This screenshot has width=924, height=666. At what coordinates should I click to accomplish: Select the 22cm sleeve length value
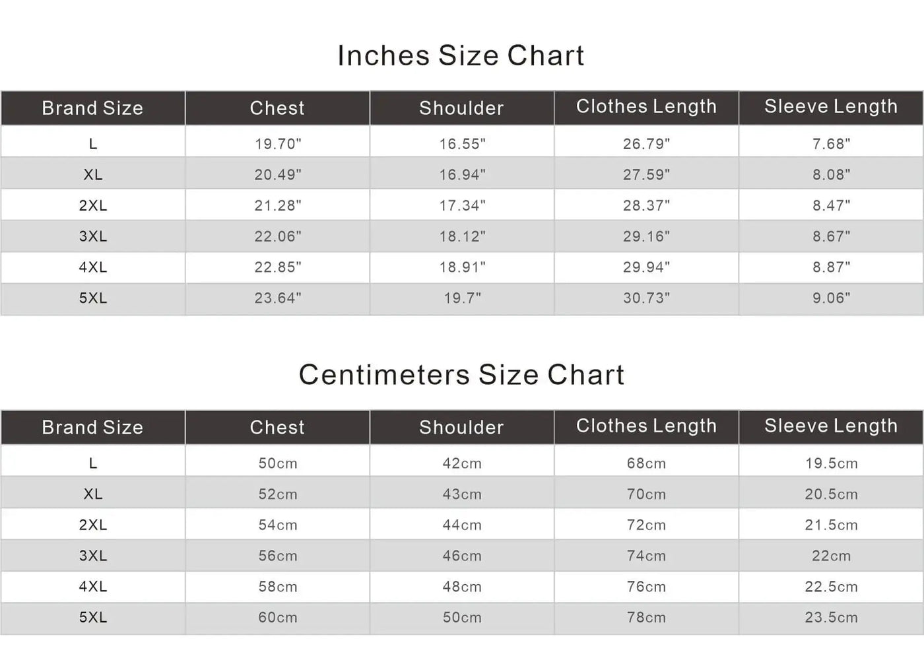click(x=831, y=556)
